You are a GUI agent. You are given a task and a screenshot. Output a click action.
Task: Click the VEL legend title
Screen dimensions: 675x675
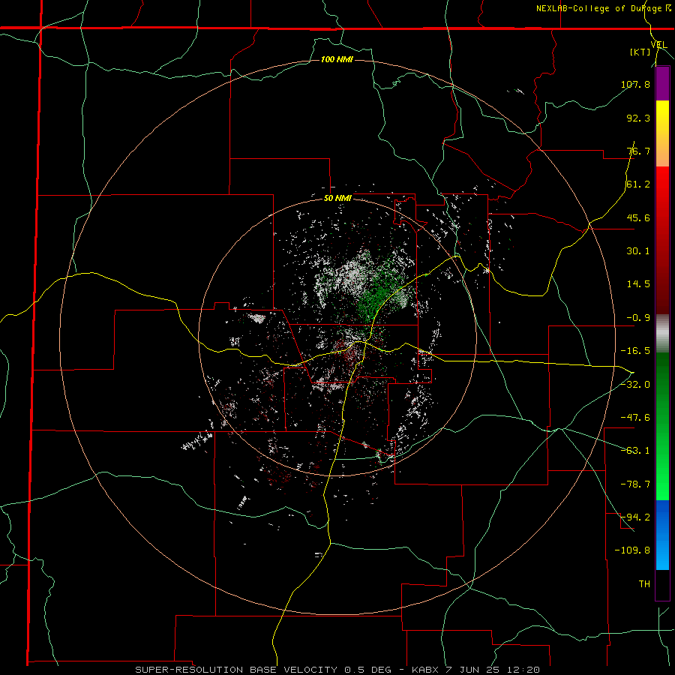pyautogui.click(x=658, y=45)
